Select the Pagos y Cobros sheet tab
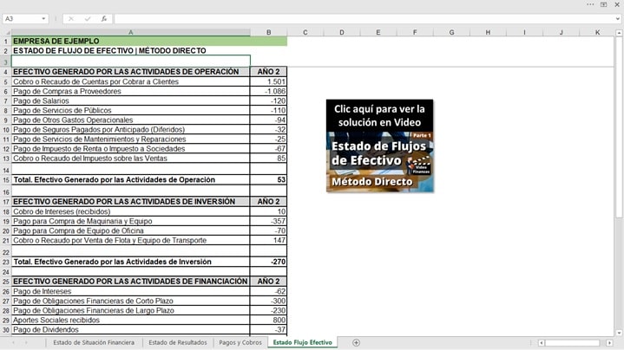Viewport: 624px width, 350px height. point(239,343)
